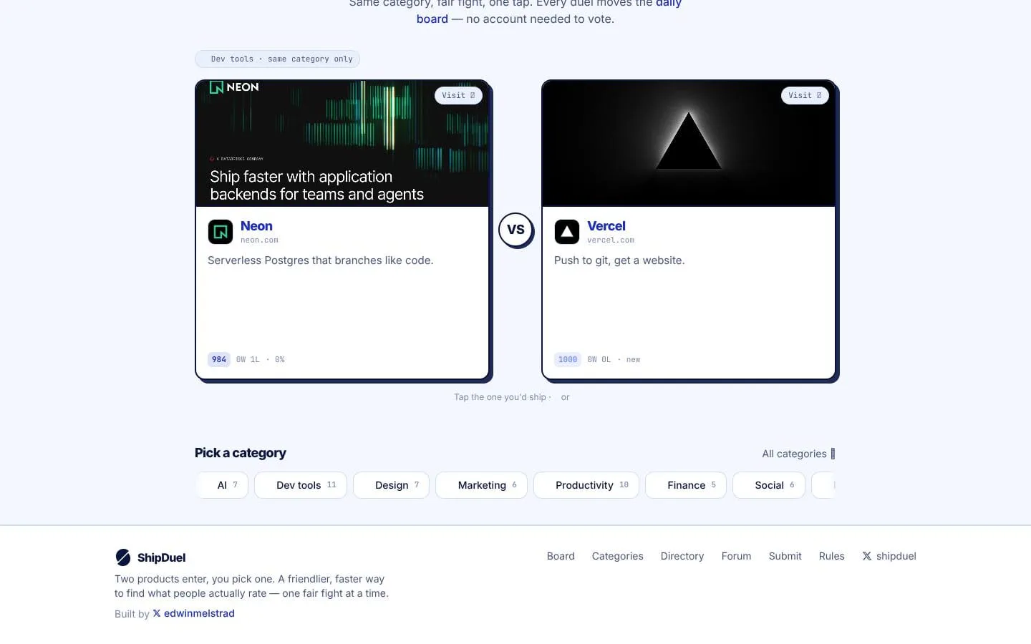Select the Finance category chip
Viewport: 1031px width, 644px height.
(686, 485)
